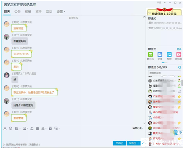Switch to the 相册 tab

pos(28,12)
